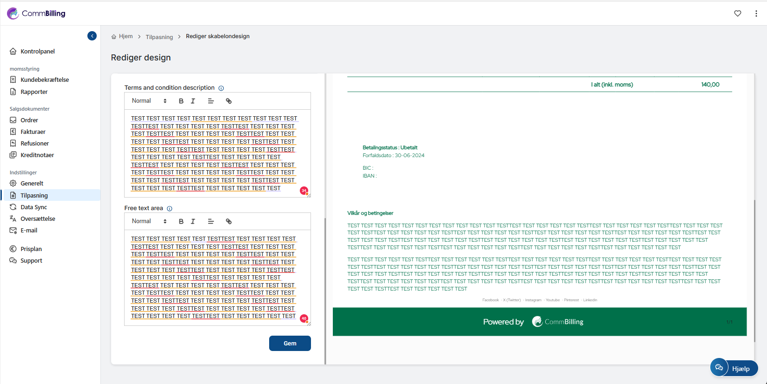
Task: Collapse the sidebar with the blue arrow
Action: click(x=92, y=36)
